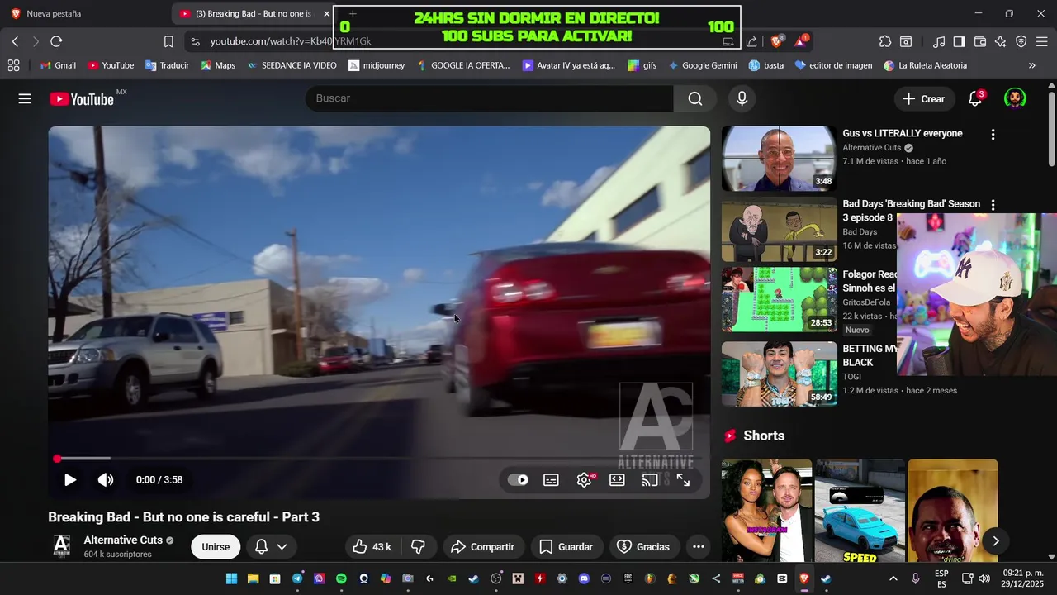1057x595 pixels.
Task: Like the video with 43 k likes
Action: (372, 546)
